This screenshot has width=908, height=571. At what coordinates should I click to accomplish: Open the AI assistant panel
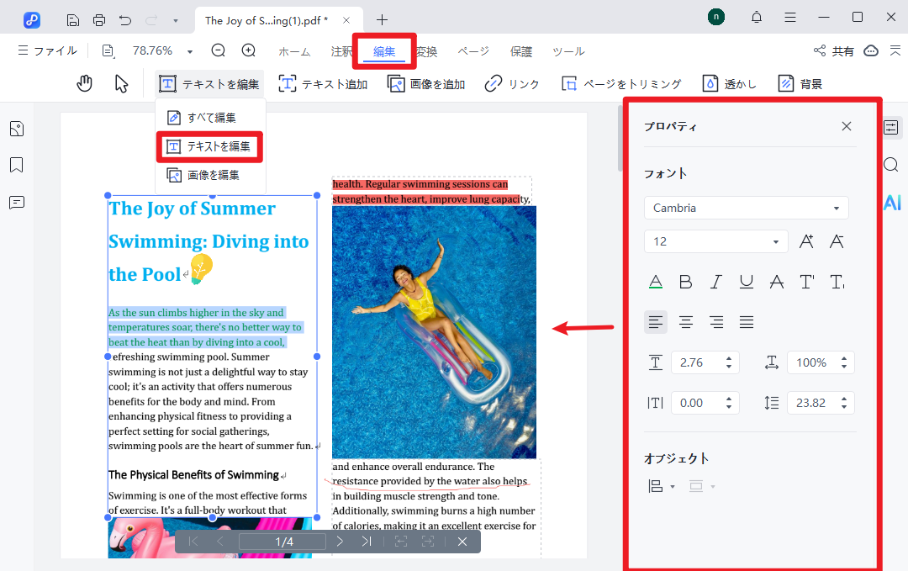[890, 202]
